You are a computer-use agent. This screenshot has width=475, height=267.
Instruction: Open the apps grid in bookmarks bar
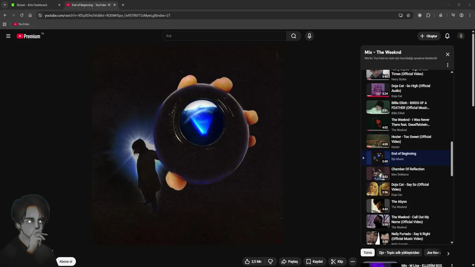pyautogui.click(x=4, y=24)
